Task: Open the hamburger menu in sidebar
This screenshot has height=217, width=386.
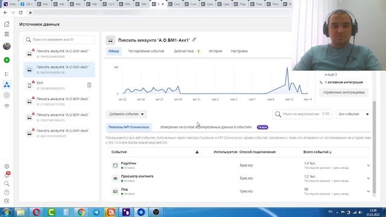Action: coord(7,34)
